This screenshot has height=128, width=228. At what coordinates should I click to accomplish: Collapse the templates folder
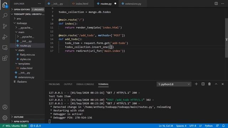point(27,64)
